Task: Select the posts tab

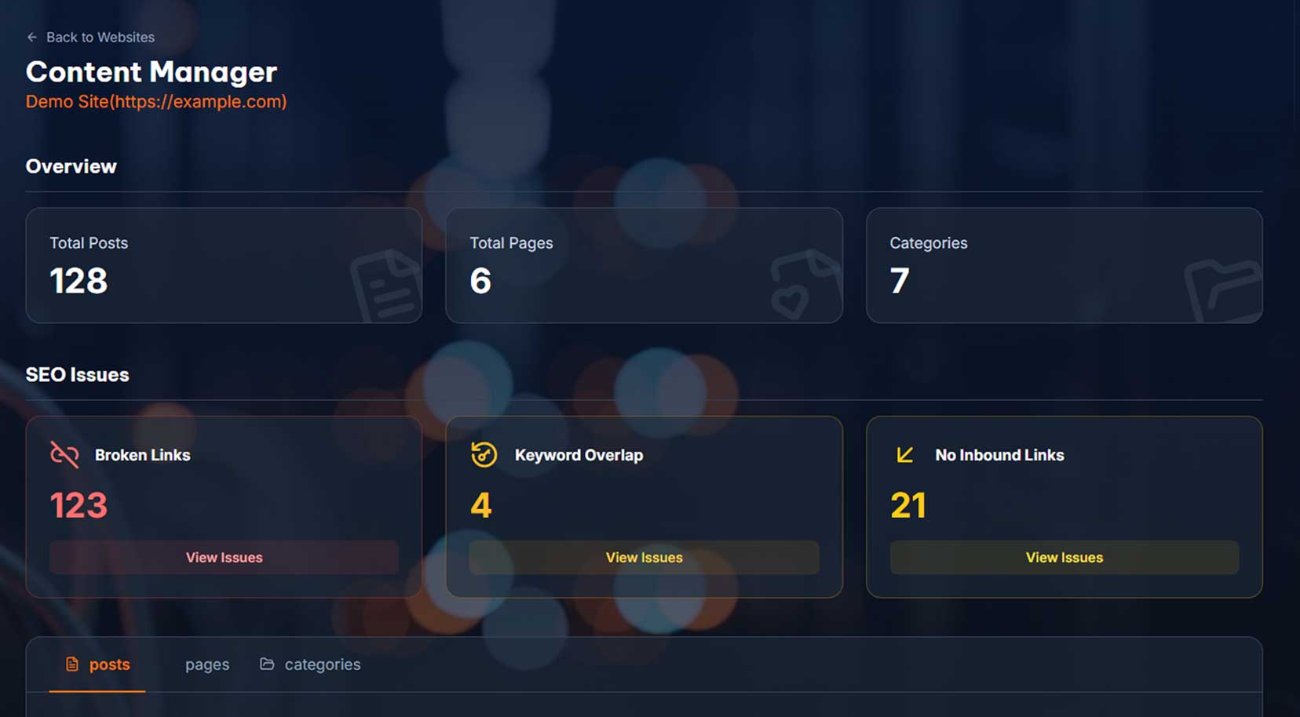Action: (110, 664)
